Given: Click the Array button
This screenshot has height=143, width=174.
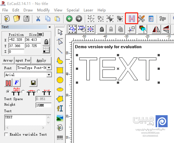Looking at the screenshot, I should 8,60.
